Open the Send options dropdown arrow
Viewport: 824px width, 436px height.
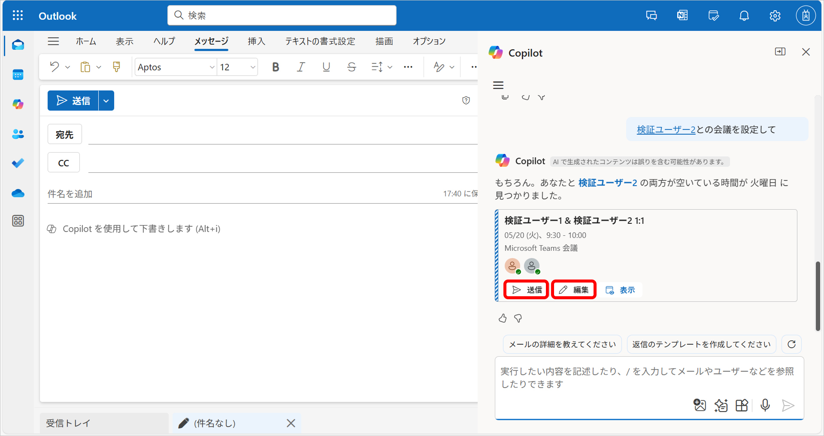[x=106, y=100]
